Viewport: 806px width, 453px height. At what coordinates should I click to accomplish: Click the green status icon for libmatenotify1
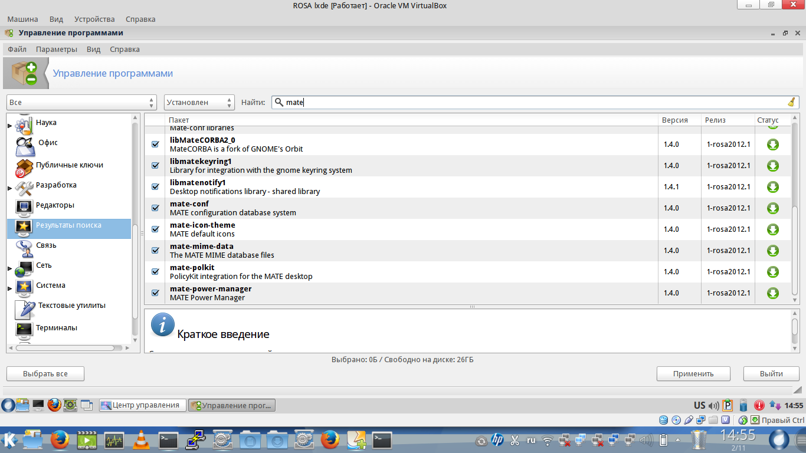click(x=773, y=187)
